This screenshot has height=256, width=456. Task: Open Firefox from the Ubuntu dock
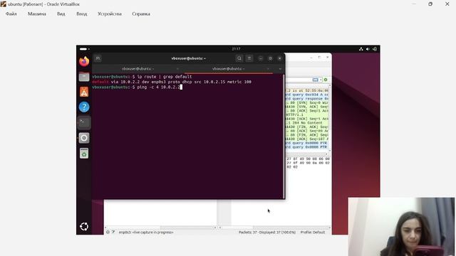tap(84, 62)
